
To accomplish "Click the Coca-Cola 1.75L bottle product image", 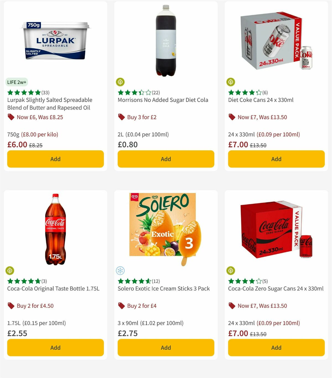I will point(55,230).
